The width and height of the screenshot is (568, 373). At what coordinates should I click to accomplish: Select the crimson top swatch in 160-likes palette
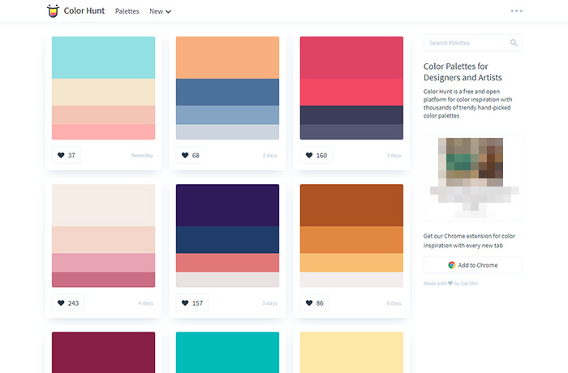351,58
